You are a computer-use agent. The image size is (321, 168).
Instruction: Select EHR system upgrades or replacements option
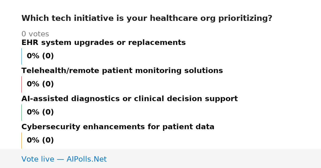coord(104,43)
